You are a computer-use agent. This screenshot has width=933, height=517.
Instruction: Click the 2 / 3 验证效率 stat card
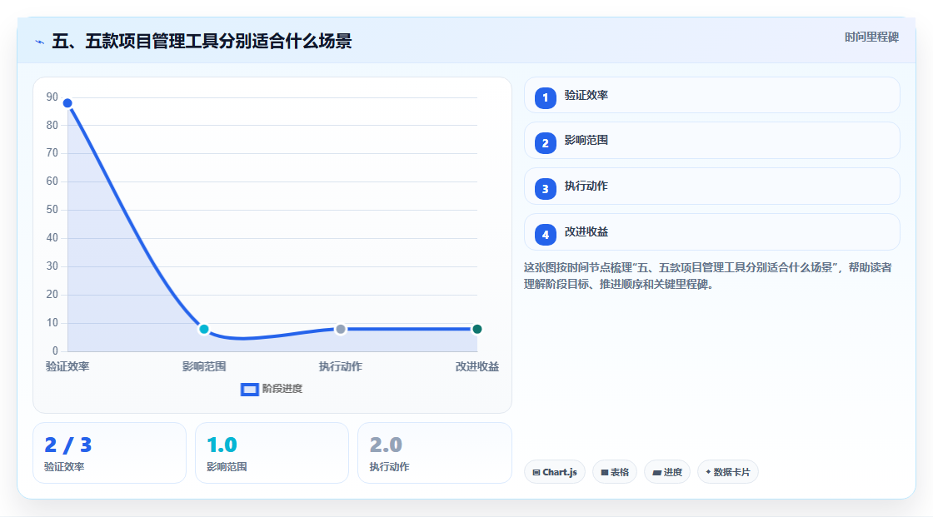(109, 453)
